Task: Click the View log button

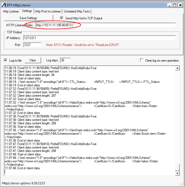Action: pos(33,60)
